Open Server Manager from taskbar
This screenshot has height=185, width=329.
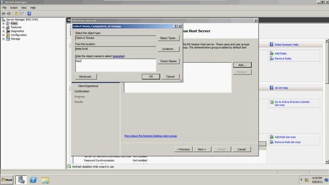point(21,180)
